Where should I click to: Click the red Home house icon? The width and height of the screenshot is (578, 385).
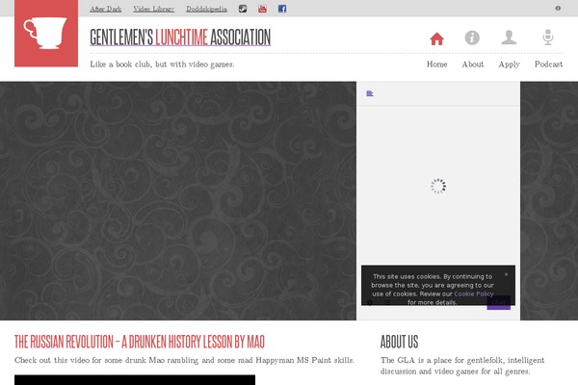(x=436, y=38)
